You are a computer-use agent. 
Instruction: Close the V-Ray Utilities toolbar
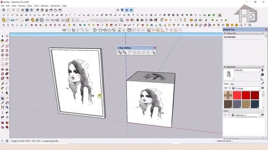[155, 48]
